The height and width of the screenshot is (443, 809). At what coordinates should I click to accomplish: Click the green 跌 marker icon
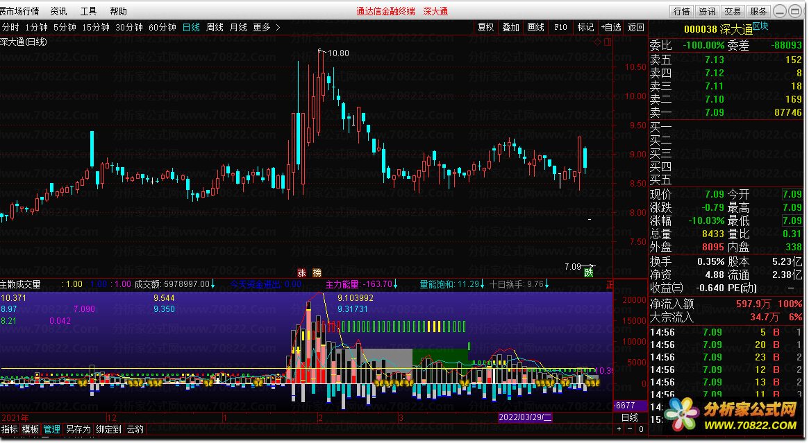click(x=589, y=272)
